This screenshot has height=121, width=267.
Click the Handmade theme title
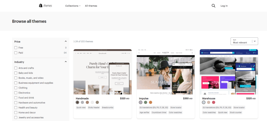click(82, 98)
